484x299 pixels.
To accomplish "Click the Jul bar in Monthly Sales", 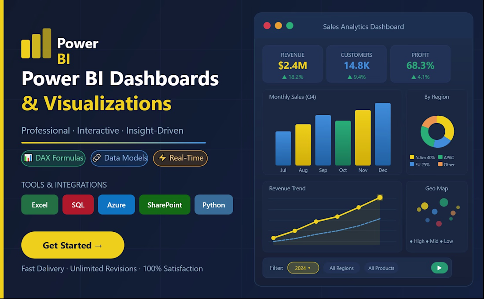I will coord(283,149).
